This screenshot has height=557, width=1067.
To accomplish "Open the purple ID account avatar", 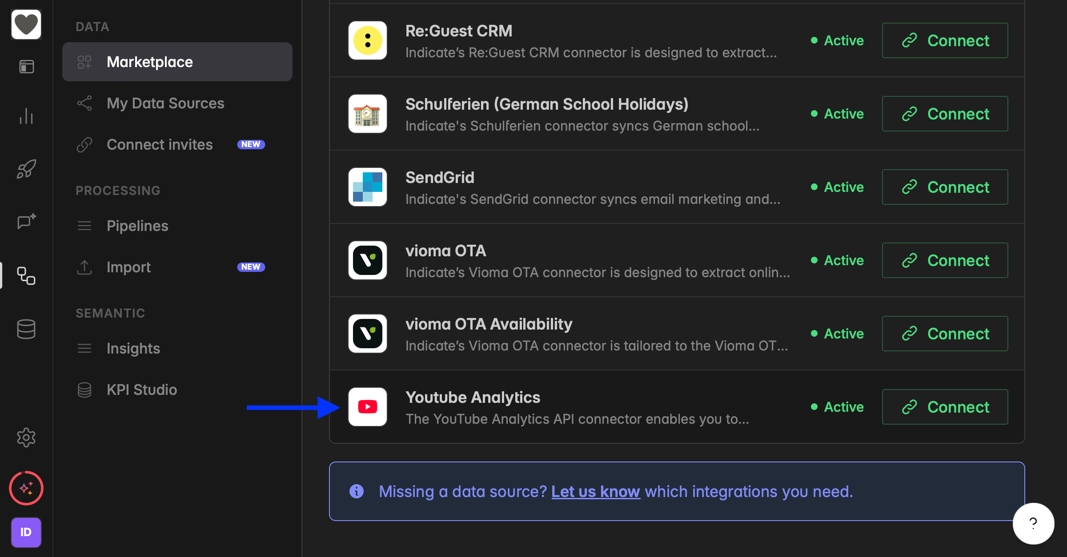I will point(26,532).
